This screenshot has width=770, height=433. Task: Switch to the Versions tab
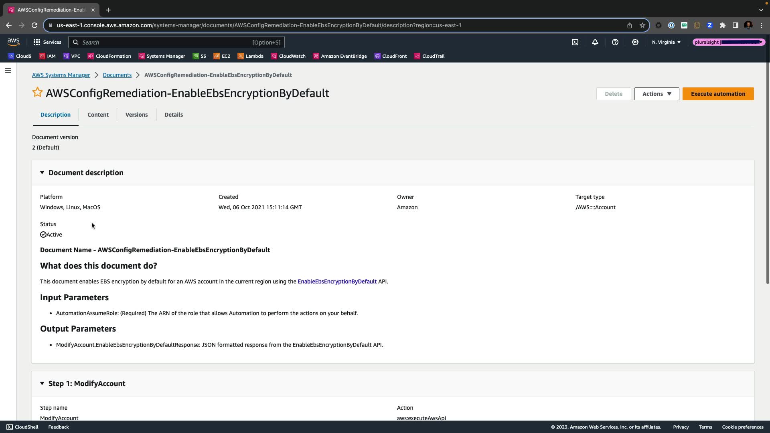(x=136, y=115)
